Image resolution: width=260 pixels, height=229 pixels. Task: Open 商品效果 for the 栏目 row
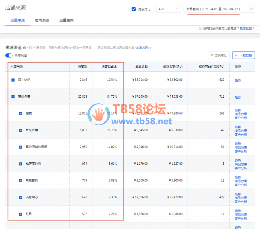pos(241,215)
